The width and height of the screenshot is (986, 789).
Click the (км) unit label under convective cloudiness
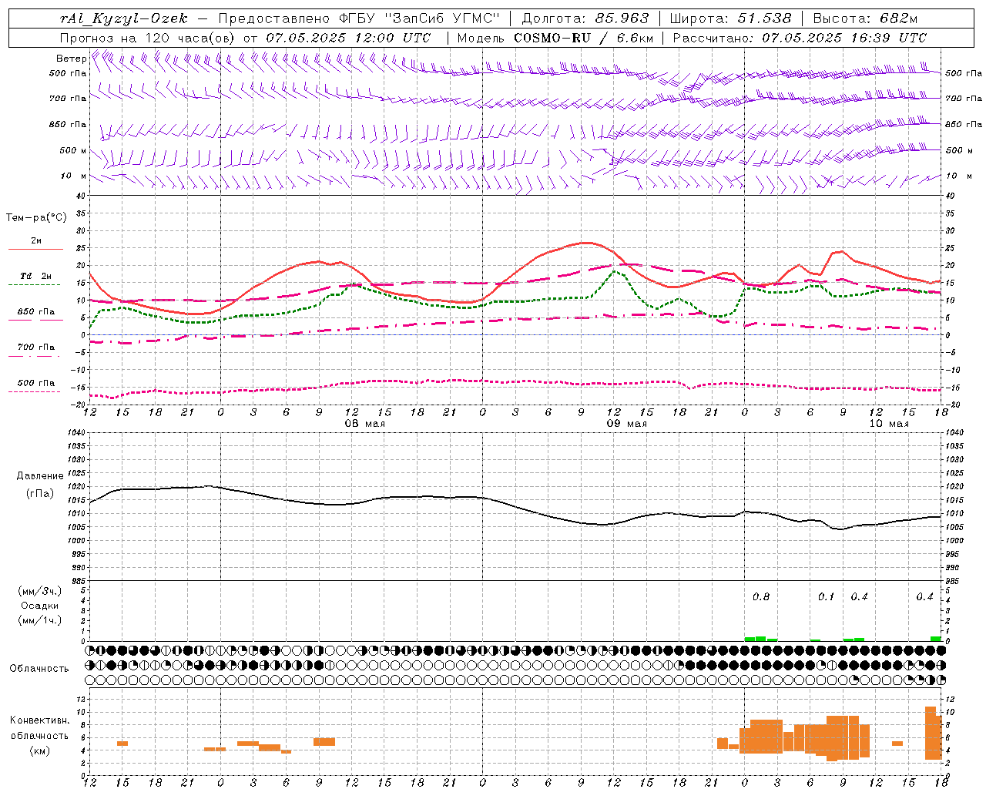[x=39, y=750]
